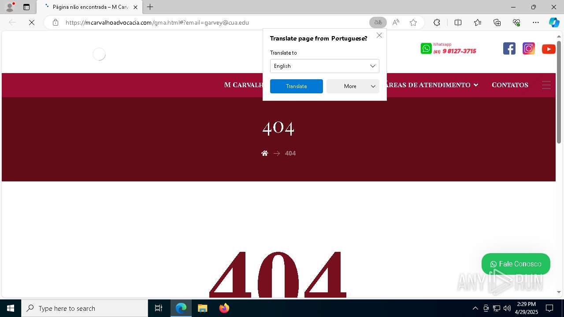The height and width of the screenshot is (317, 564).
Task: Open the Contatos menu item
Action: pos(510,85)
